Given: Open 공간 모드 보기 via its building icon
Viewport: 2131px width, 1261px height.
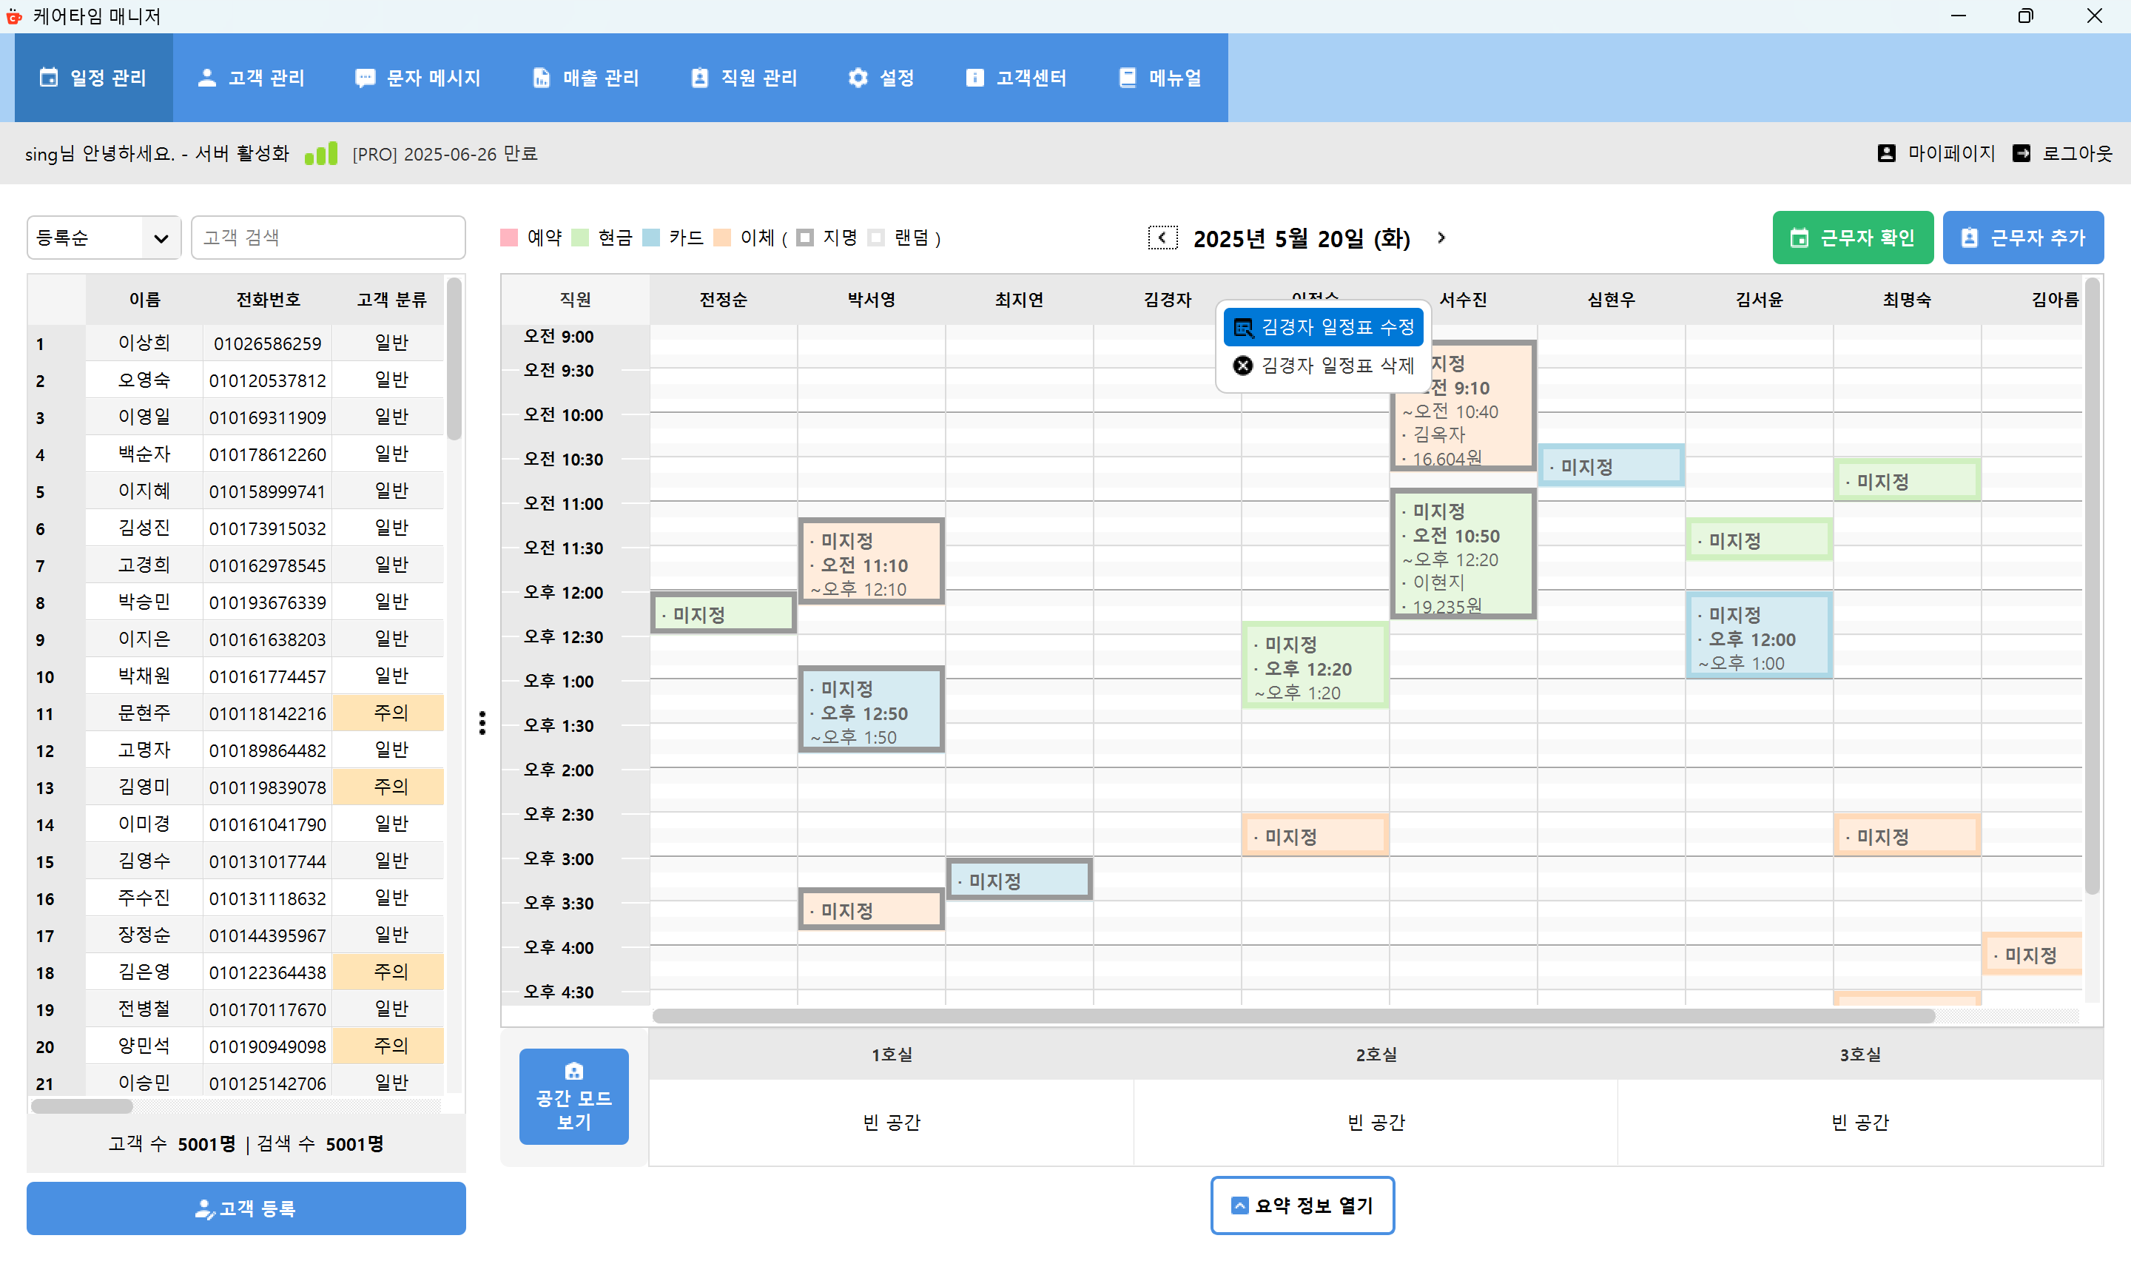Looking at the screenshot, I should click(573, 1072).
